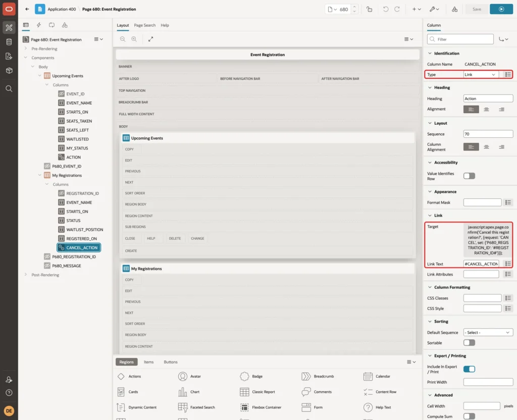Collapse the Link property section
The height and width of the screenshot is (420, 517).
click(430, 215)
